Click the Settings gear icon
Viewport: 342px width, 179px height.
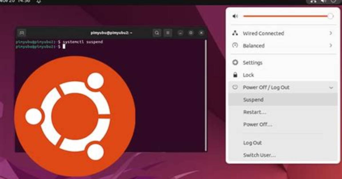pyautogui.click(x=235, y=62)
